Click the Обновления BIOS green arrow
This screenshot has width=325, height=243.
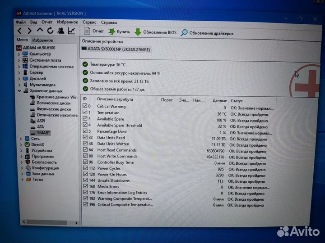138,32
